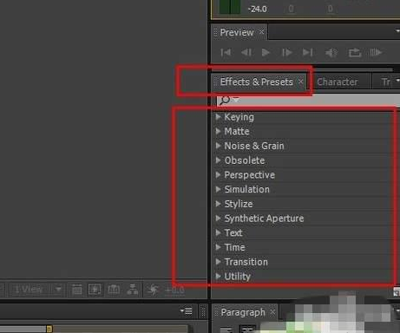Toggle the mute audio speaker icon
This screenshot has width=400, height=333.
pos(331,53)
